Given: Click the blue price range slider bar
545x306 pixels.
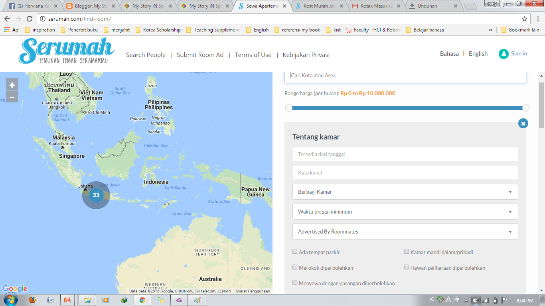Looking at the screenshot, I should tap(407, 108).
